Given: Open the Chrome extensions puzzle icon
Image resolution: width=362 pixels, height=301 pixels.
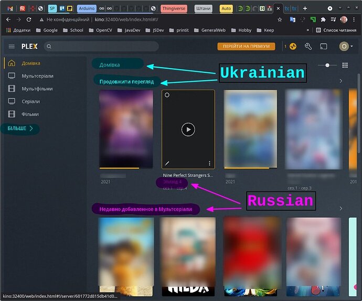Looking at the screenshot, I should tap(323, 19).
